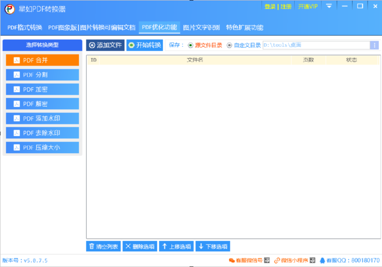The height and width of the screenshot is (267, 382).
Task: Clear the list with 清空列表
Action: pos(103,246)
